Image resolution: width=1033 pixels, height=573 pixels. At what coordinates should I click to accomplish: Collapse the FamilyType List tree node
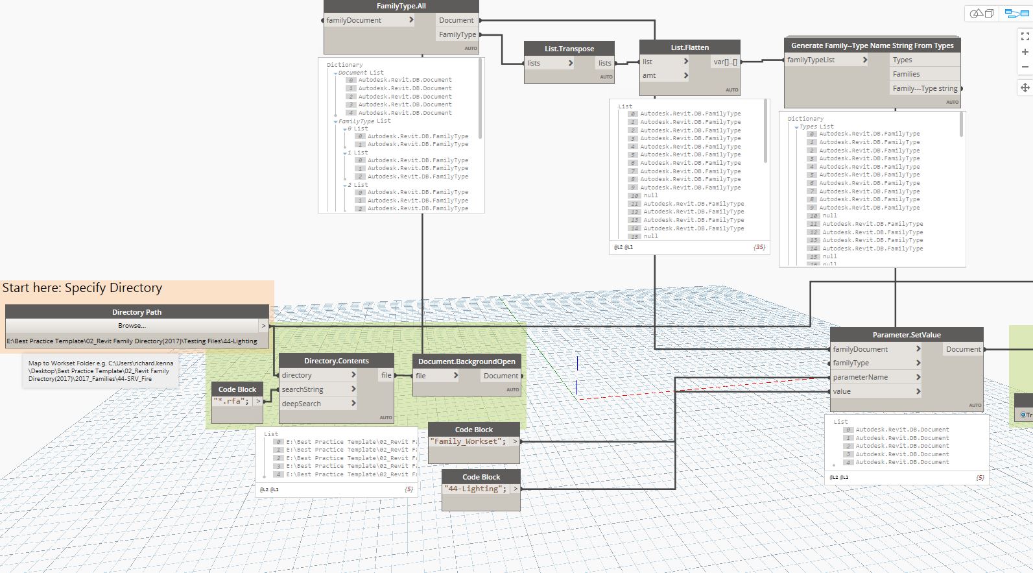click(x=335, y=121)
